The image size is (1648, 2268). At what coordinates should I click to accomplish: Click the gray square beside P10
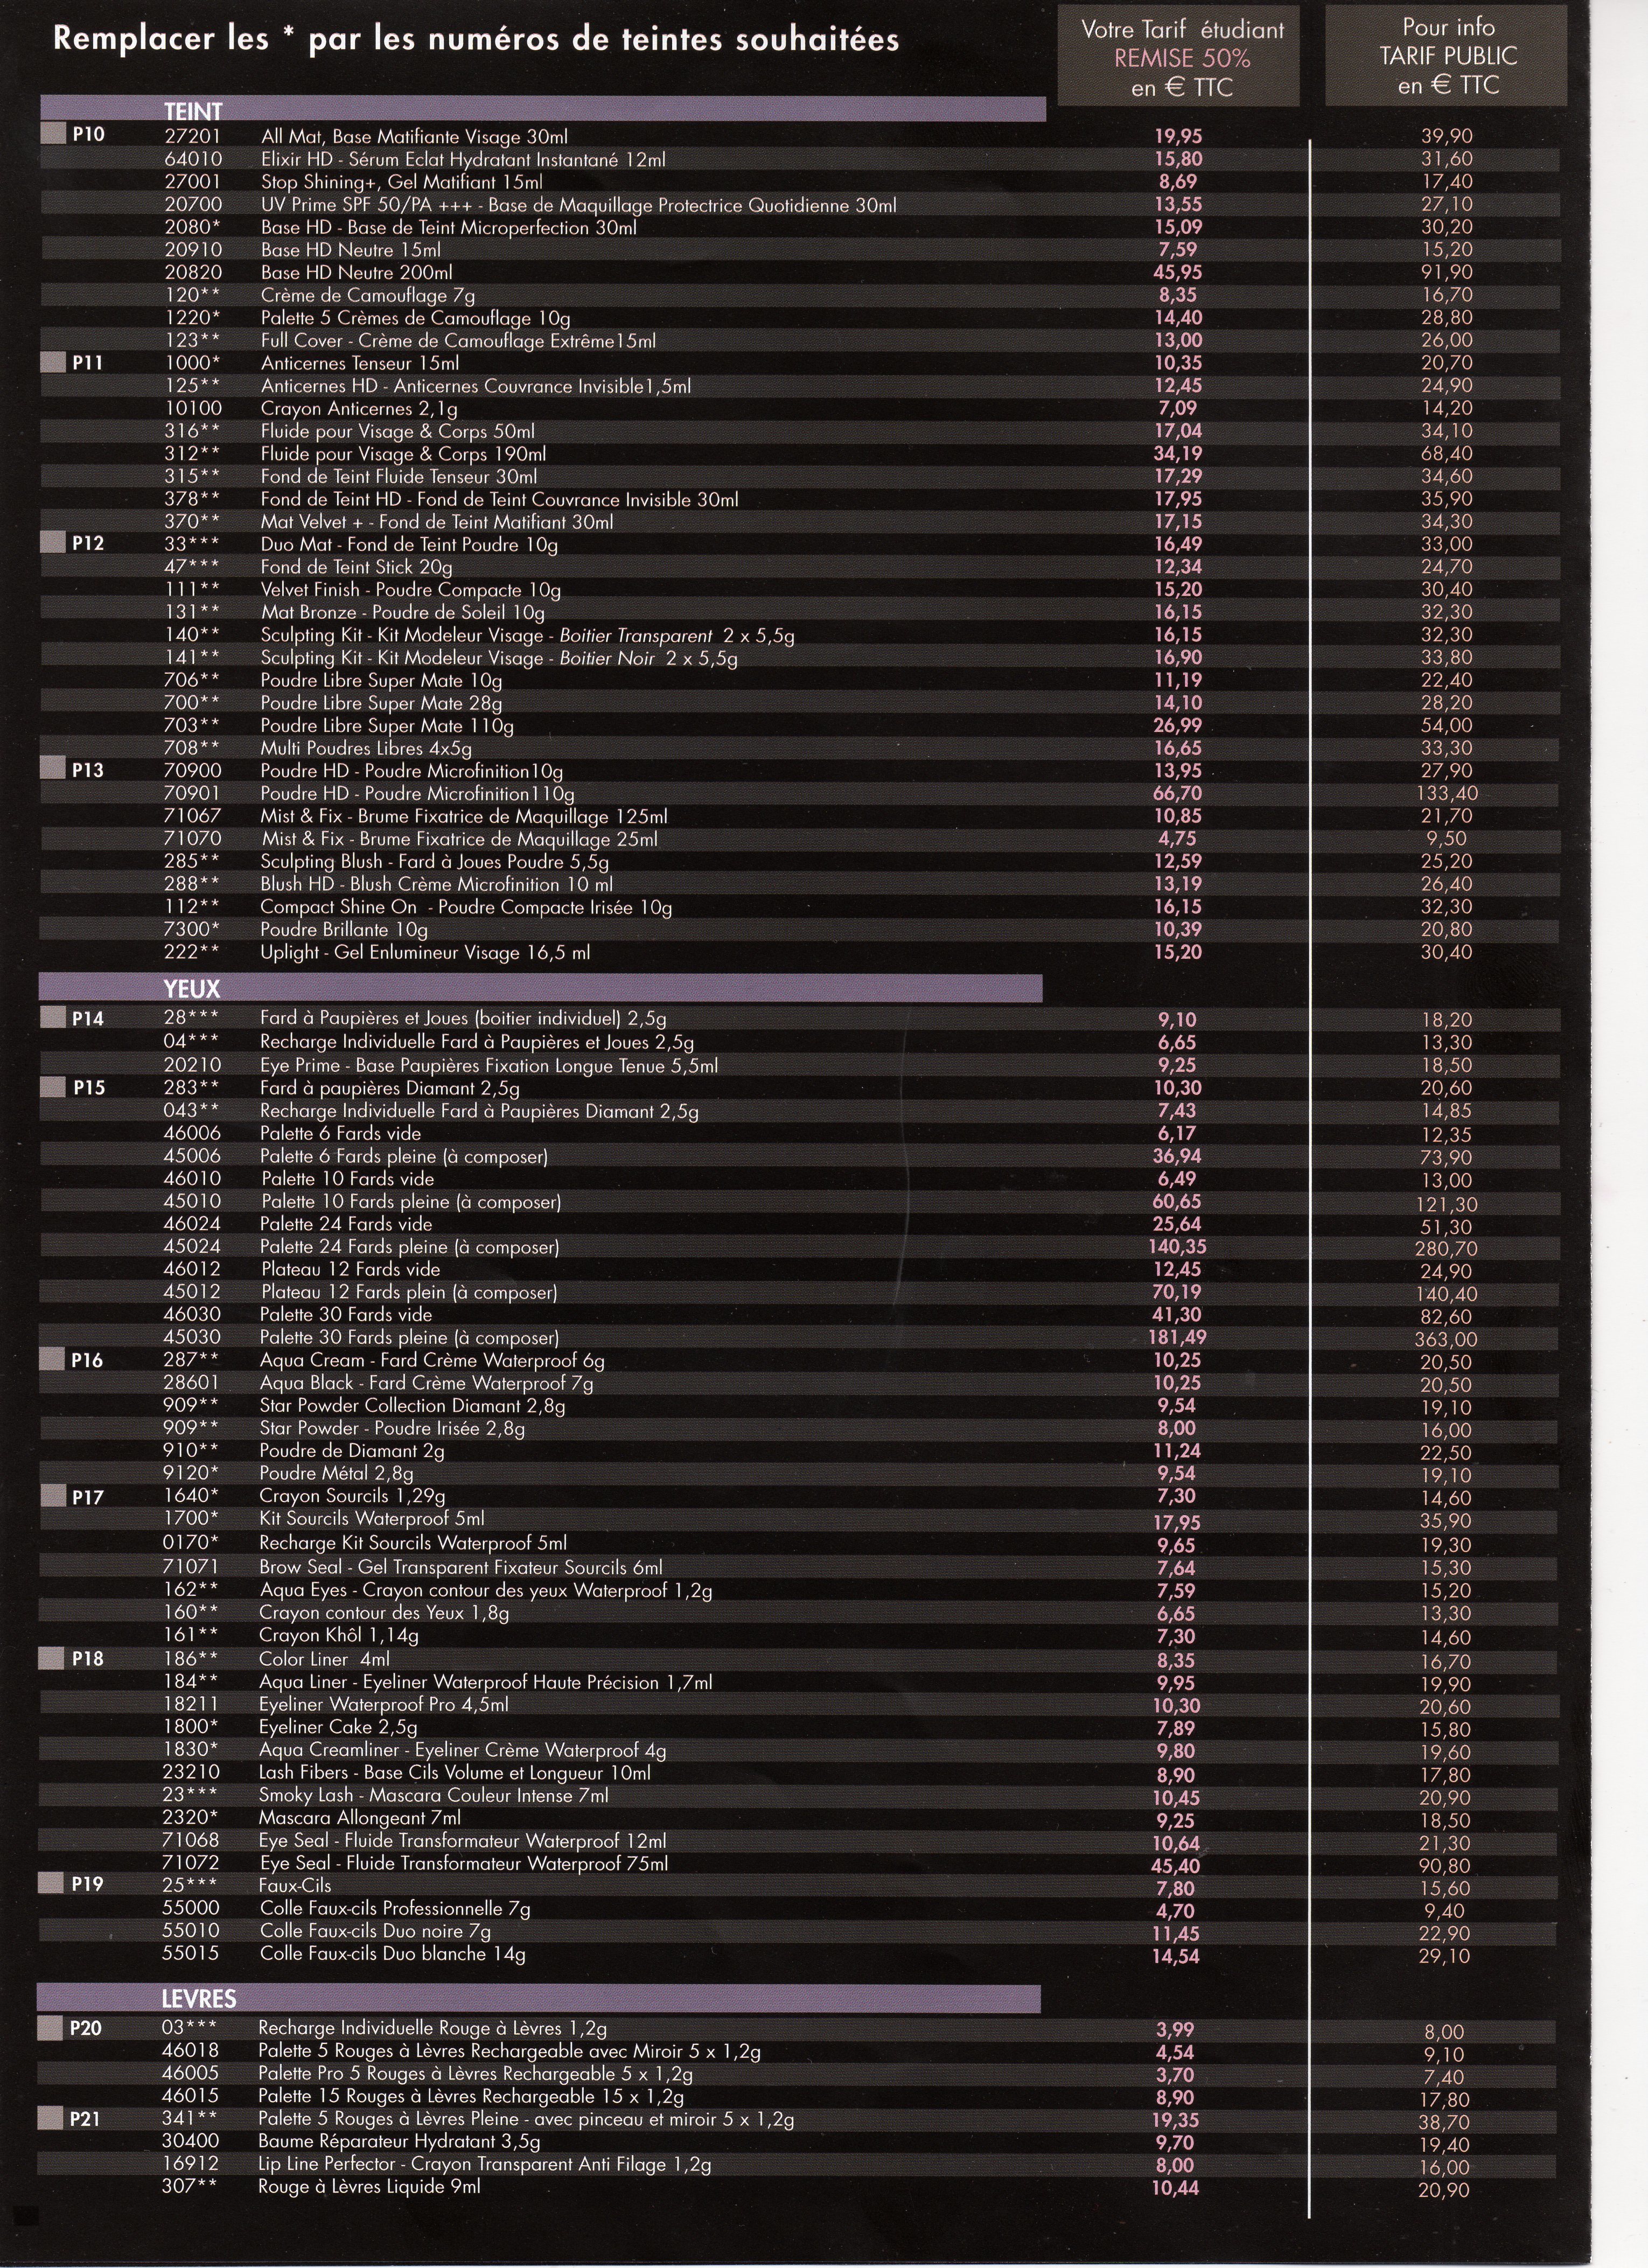[53, 133]
